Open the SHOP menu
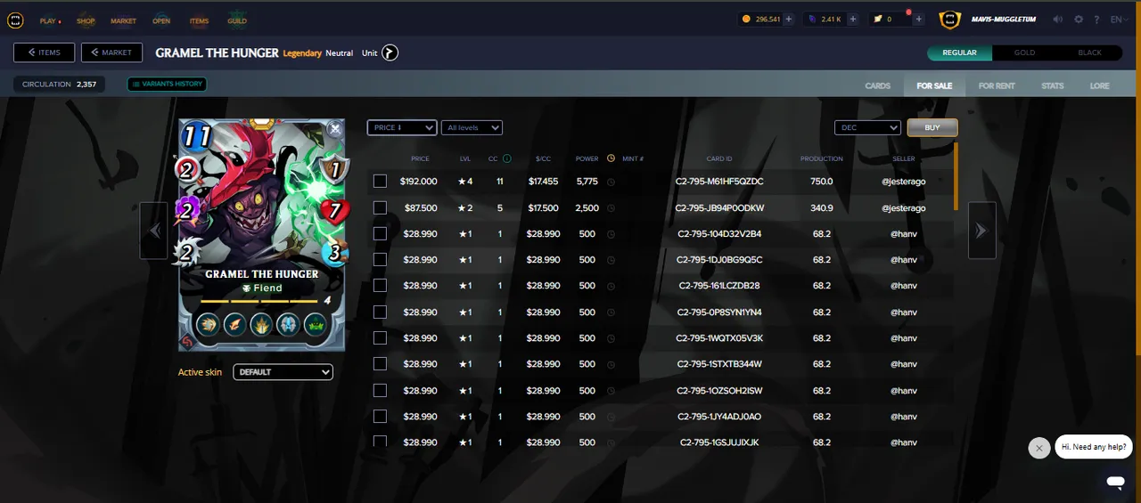 pyautogui.click(x=86, y=20)
